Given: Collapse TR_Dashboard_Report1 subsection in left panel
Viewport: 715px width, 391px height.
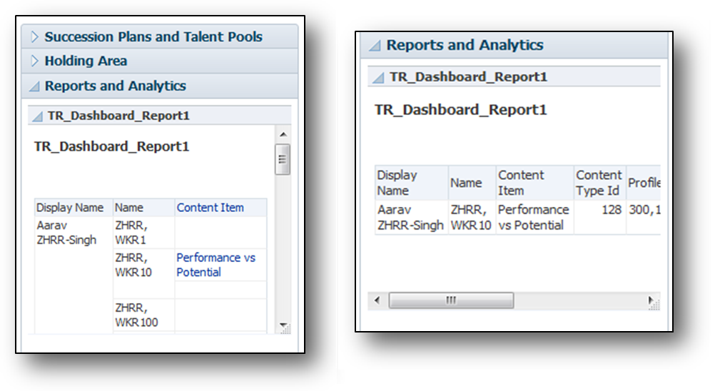Looking at the screenshot, I should [38, 116].
